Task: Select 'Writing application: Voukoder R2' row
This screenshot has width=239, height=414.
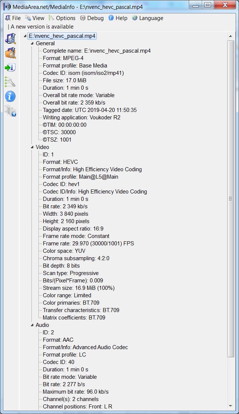Action: [x=82, y=117]
